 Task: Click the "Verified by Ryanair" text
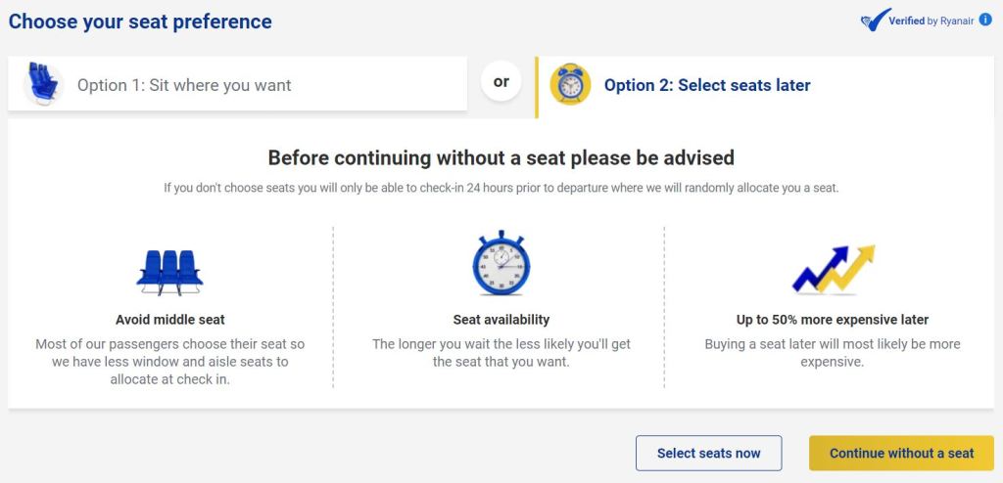tap(931, 21)
